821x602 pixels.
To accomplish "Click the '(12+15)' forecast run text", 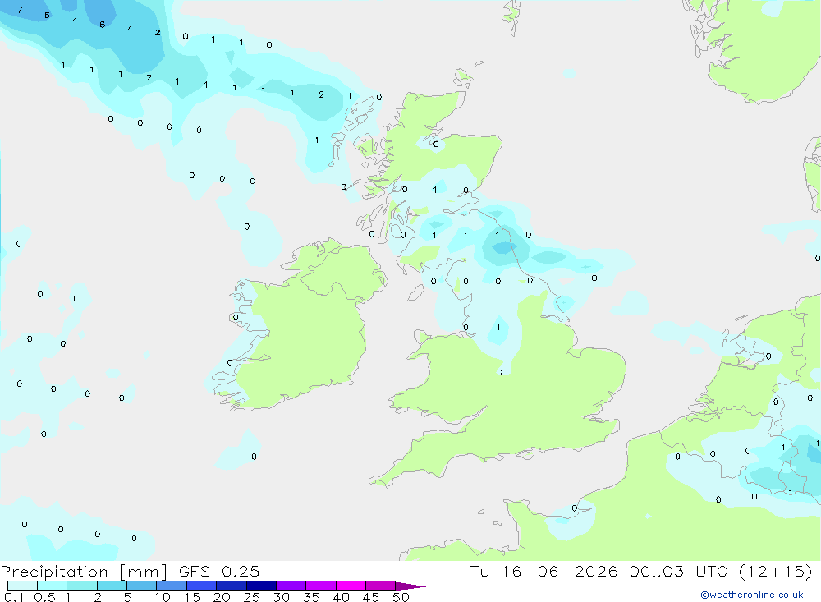I will 776,571.
